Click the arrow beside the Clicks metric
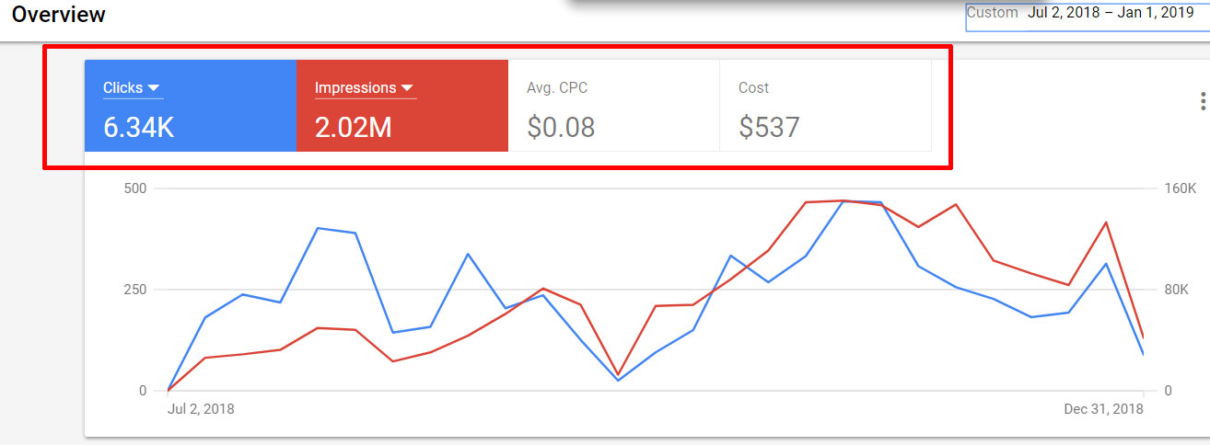Screen dimensions: 1210x445 point(154,88)
